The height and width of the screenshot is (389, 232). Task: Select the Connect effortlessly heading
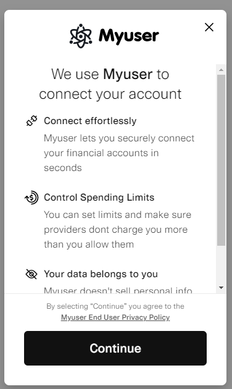(x=90, y=121)
